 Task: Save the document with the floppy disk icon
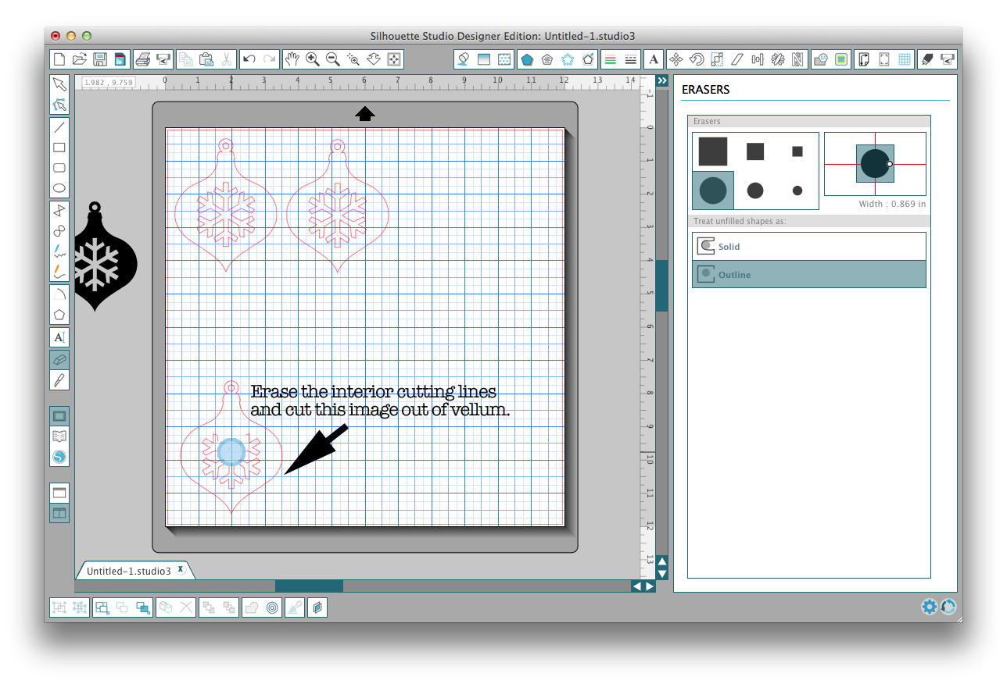(100, 59)
